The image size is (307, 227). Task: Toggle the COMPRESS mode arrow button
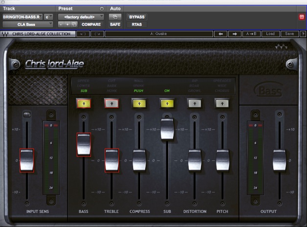[x=139, y=104]
